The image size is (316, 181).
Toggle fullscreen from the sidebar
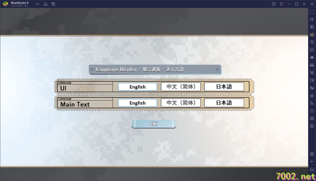[312, 12]
